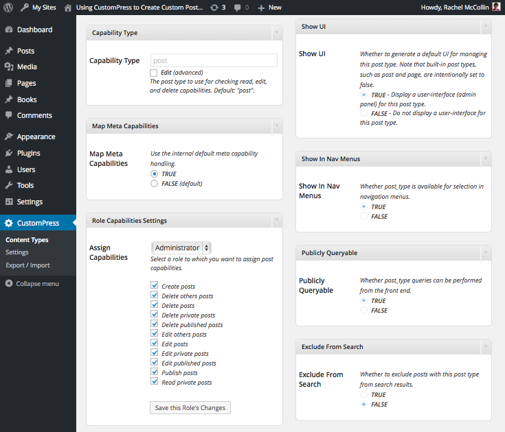
Task: Select FALSE (default) for Map Meta Capabilities
Action: [x=155, y=184]
